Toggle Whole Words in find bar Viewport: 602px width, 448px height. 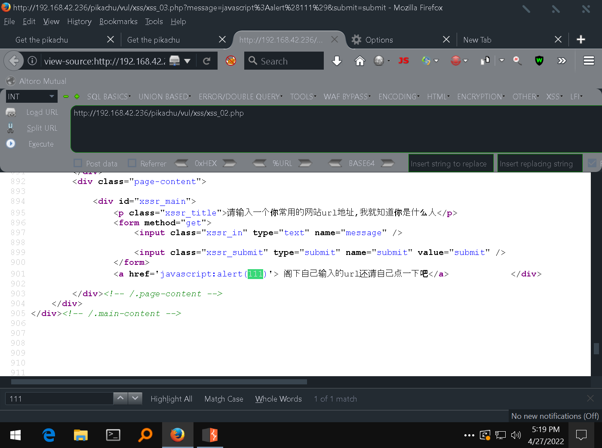click(x=278, y=399)
